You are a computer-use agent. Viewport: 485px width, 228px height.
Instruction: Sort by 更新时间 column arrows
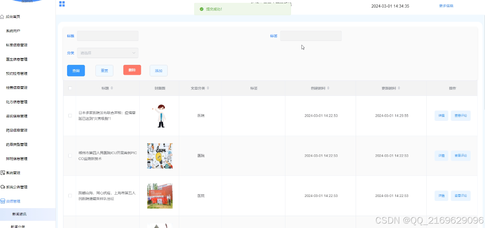(x=399, y=88)
